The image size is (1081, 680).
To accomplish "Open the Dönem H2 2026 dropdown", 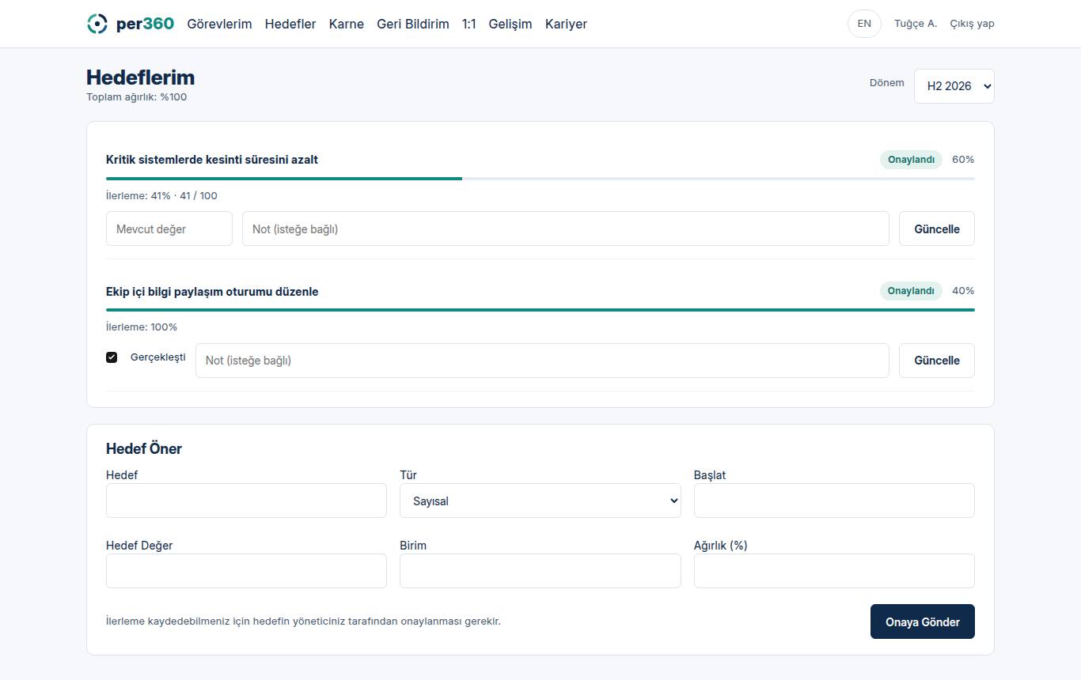I will (x=954, y=86).
